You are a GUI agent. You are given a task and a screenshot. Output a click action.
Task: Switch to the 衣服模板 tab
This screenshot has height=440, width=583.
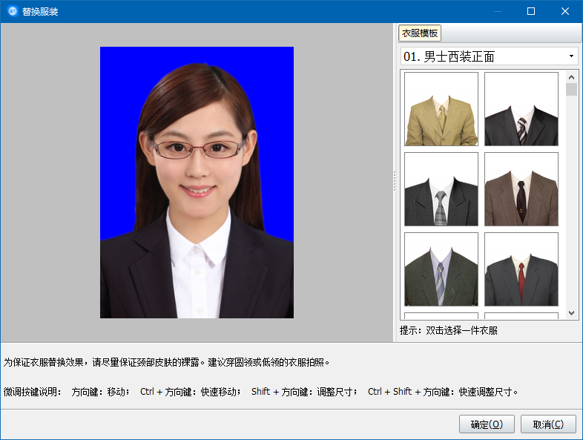pyautogui.click(x=419, y=33)
